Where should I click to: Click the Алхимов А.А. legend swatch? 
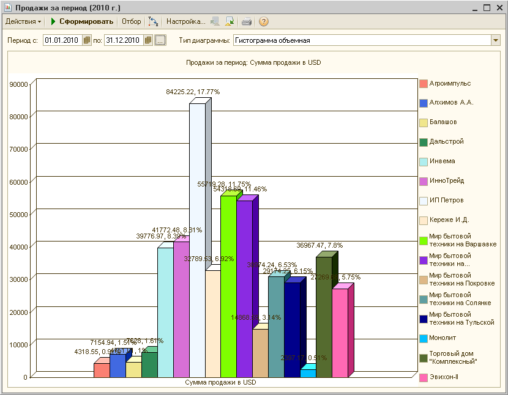click(424, 103)
